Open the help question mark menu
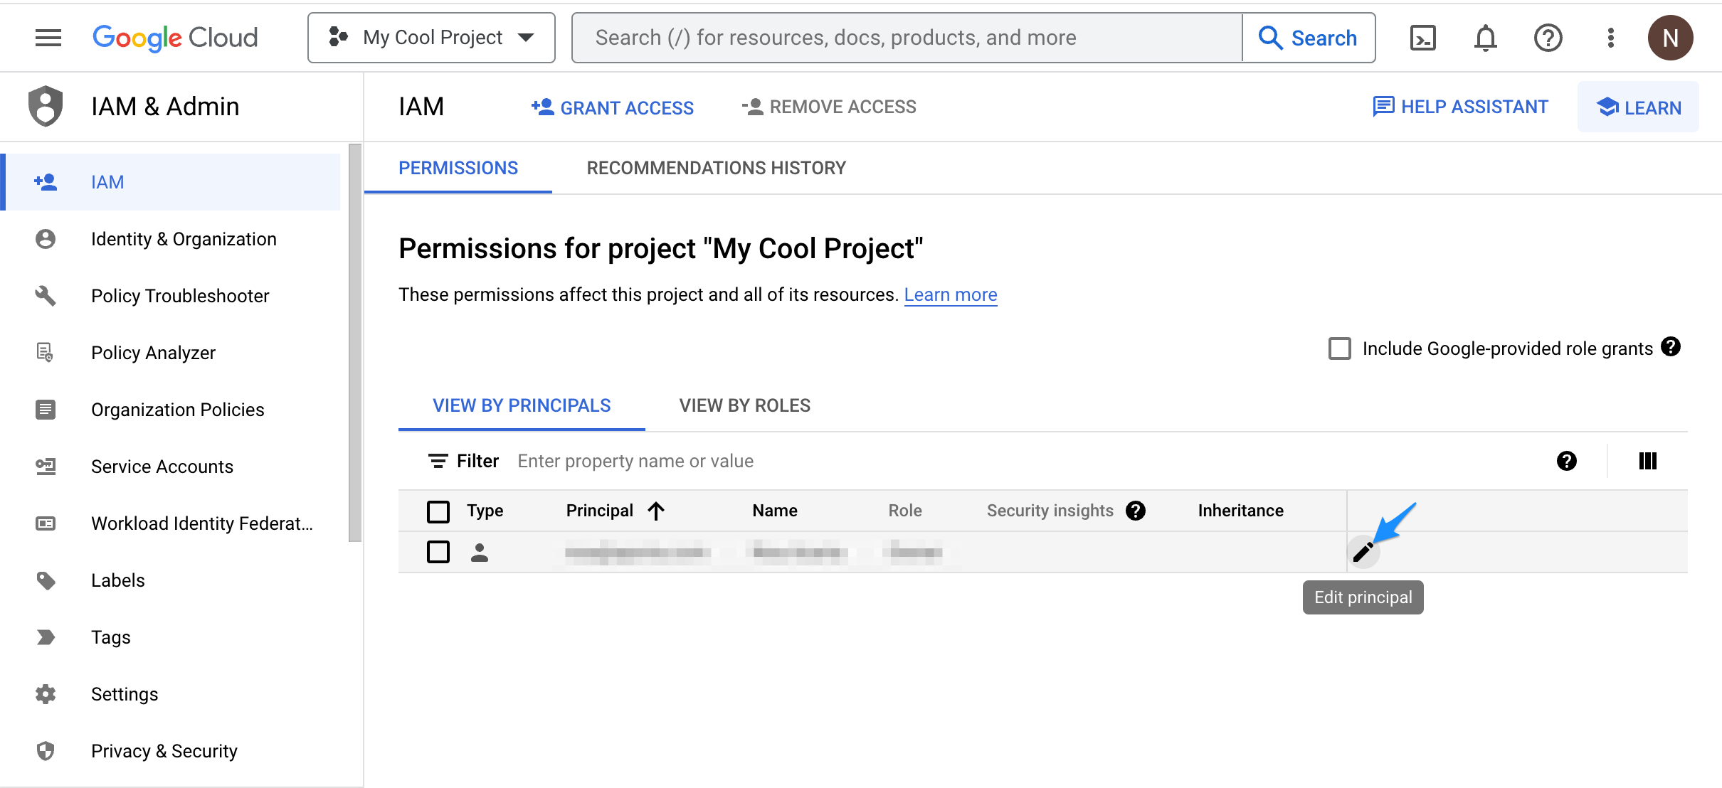Screen dimensions: 1722x788 point(1548,38)
